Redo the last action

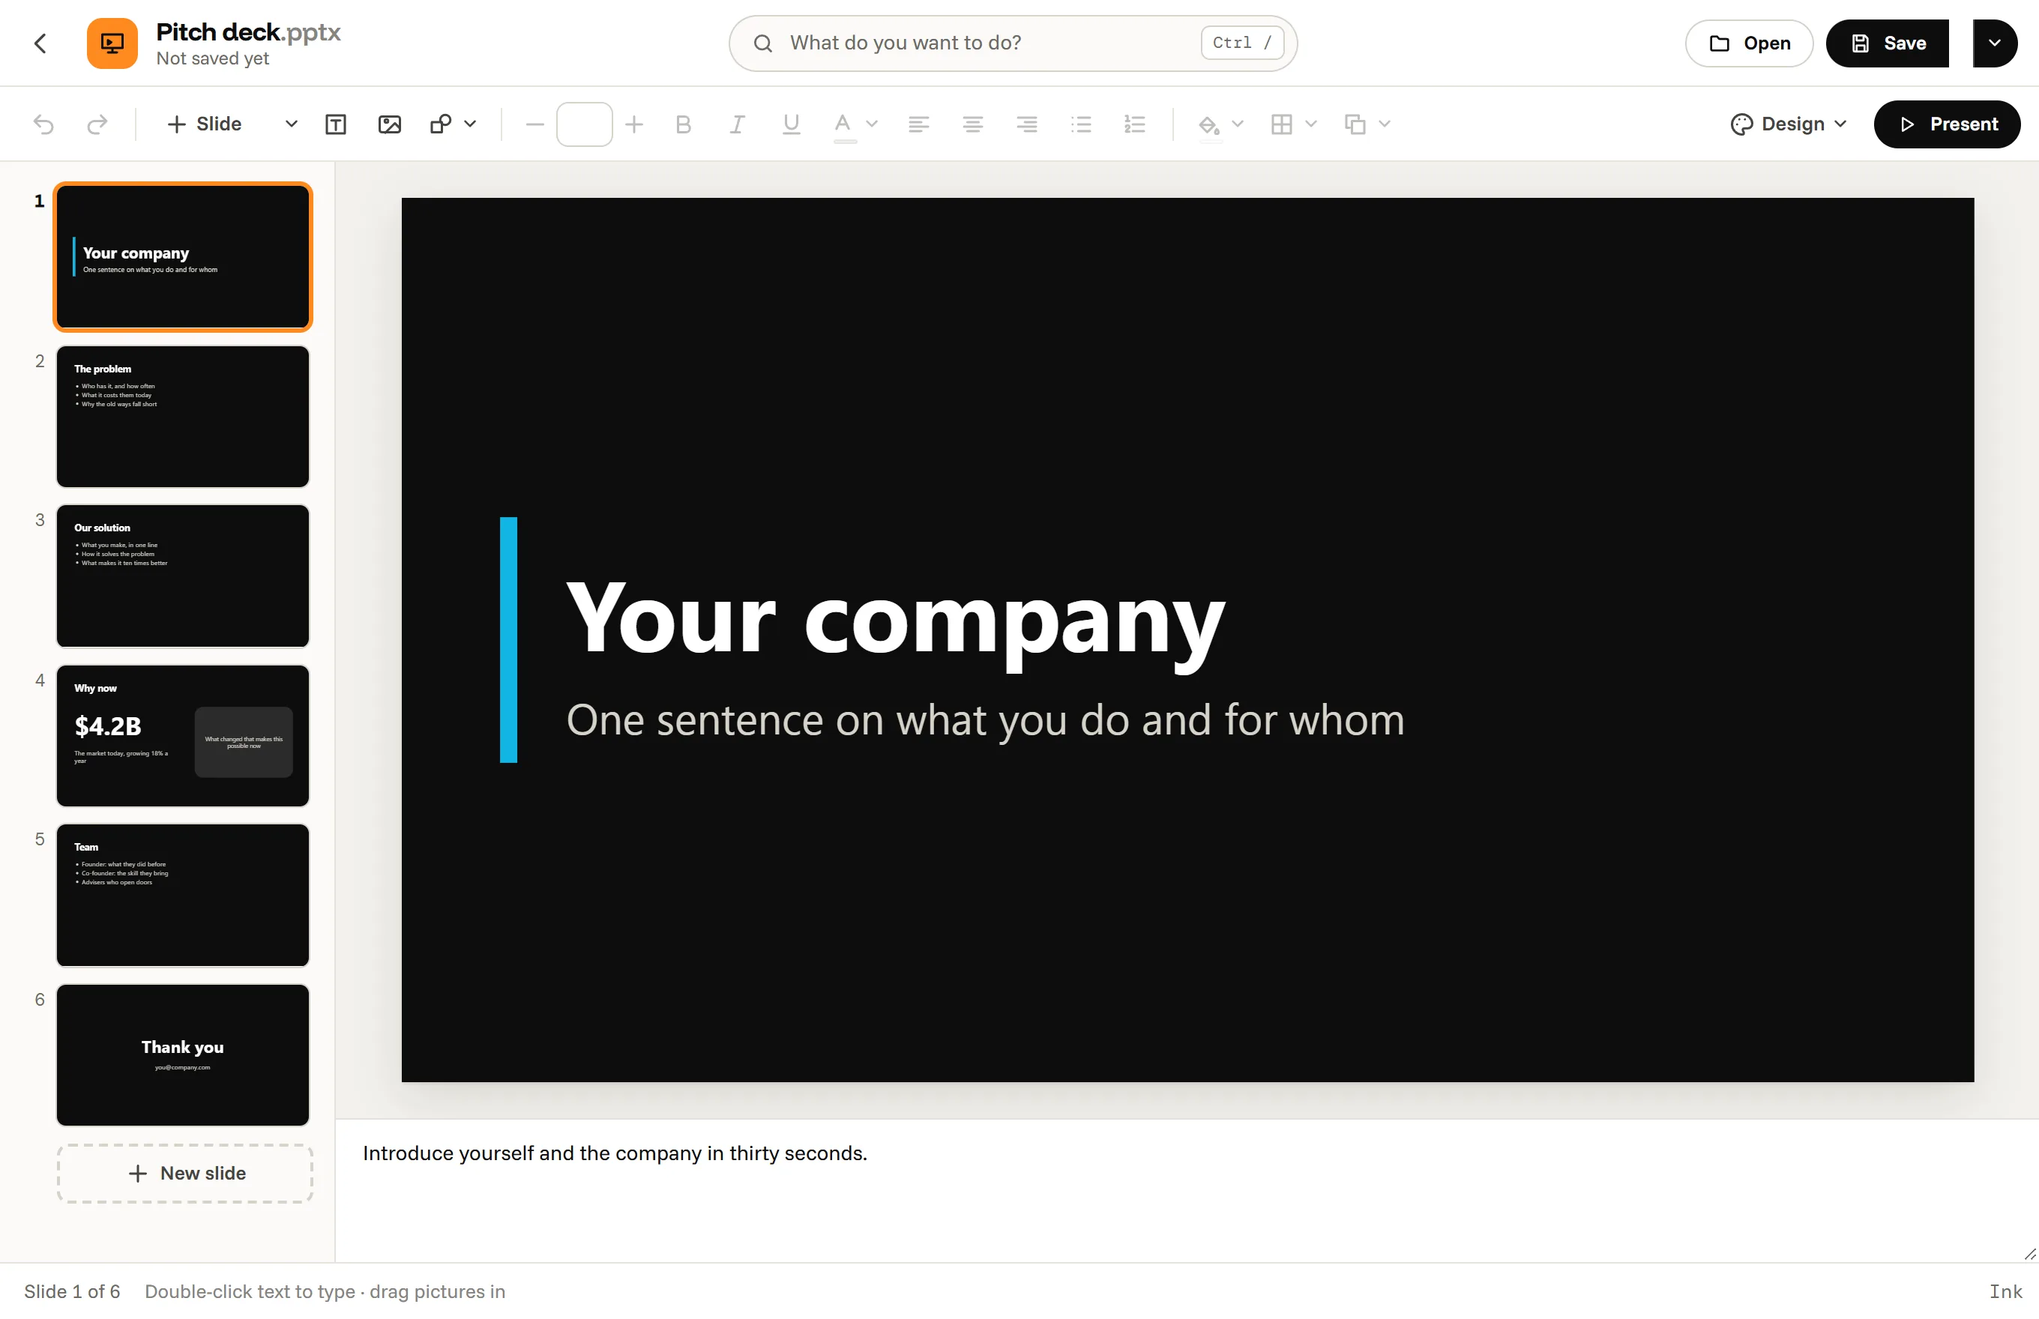coord(97,124)
